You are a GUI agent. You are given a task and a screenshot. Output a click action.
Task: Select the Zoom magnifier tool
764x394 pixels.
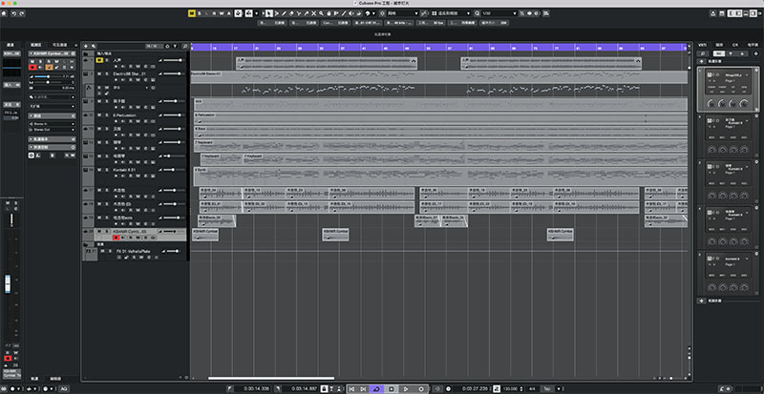[321, 13]
